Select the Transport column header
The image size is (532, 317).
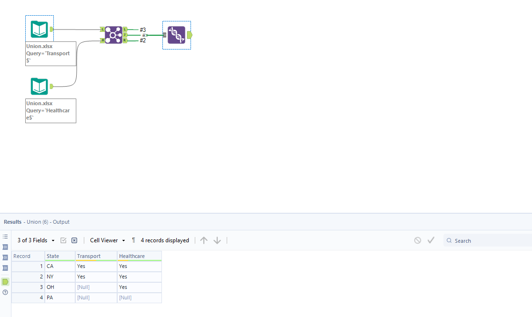tap(95, 256)
